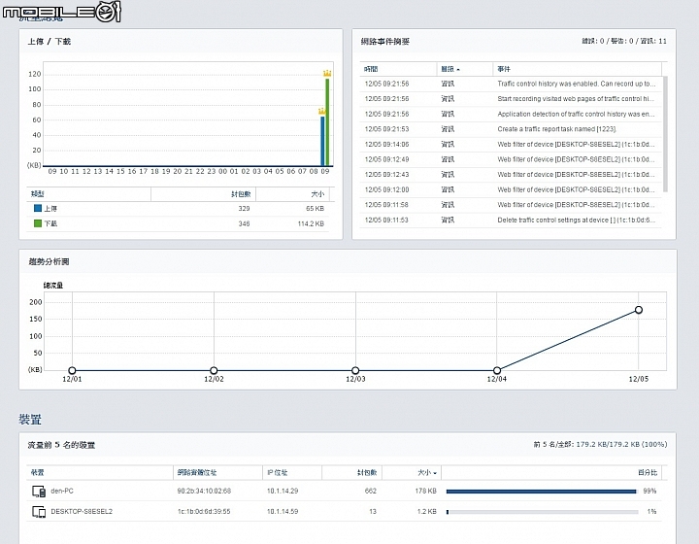
Task: Click the DESKTOP-S8ESEL2 device icon
Action: pyautogui.click(x=39, y=512)
